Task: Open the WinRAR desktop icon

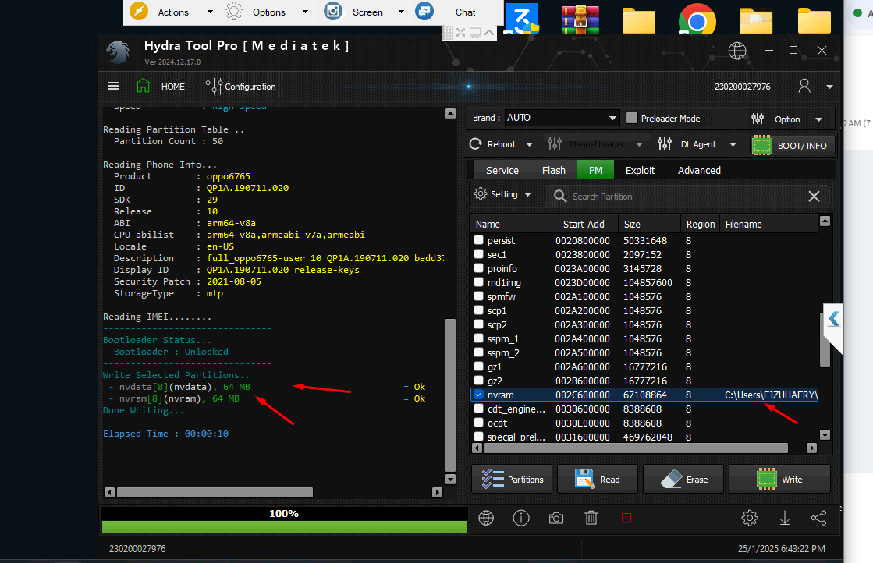Action: 580,20
